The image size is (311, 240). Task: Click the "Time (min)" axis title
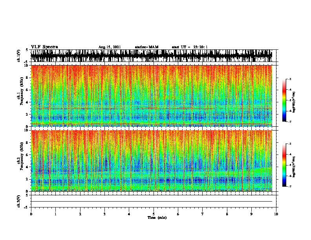(x=157, y=218)
